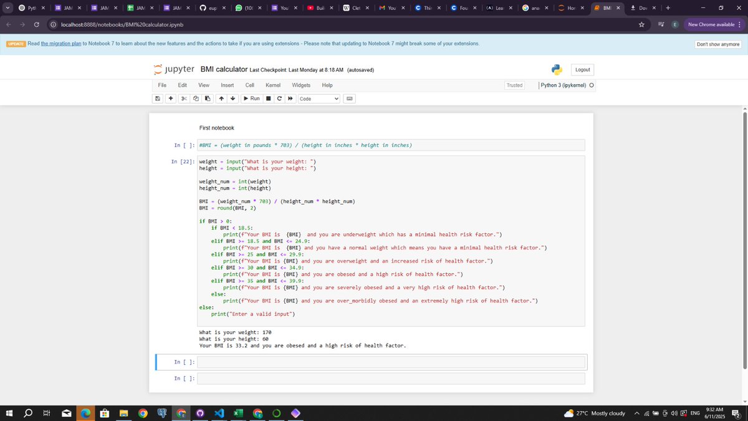Click the Enter a valid input print line
This screenshot has height=421, width=748.
click(252, 314)
